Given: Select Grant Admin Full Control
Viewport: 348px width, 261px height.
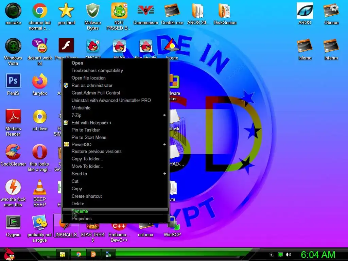Looking at the screenshot, I should 115,93.
